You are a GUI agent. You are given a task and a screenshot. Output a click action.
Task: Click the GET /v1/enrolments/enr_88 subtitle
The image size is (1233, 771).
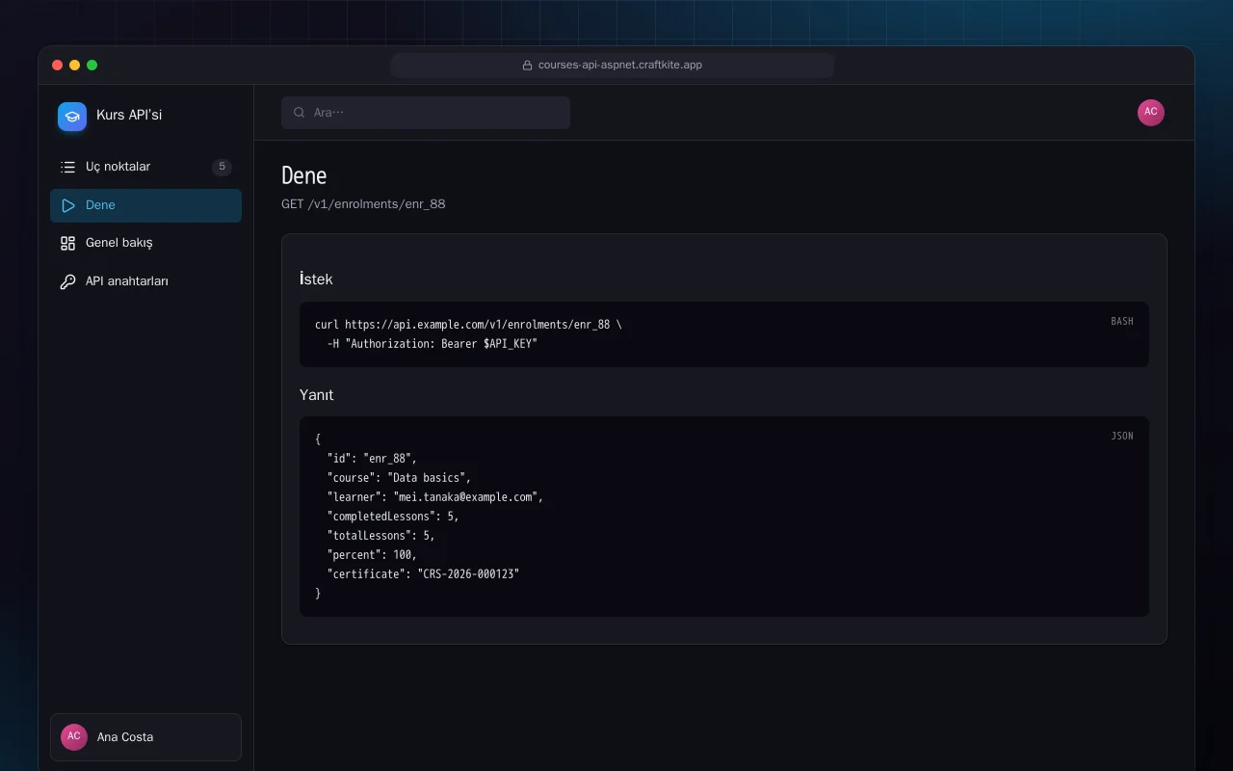click(363, 204)
